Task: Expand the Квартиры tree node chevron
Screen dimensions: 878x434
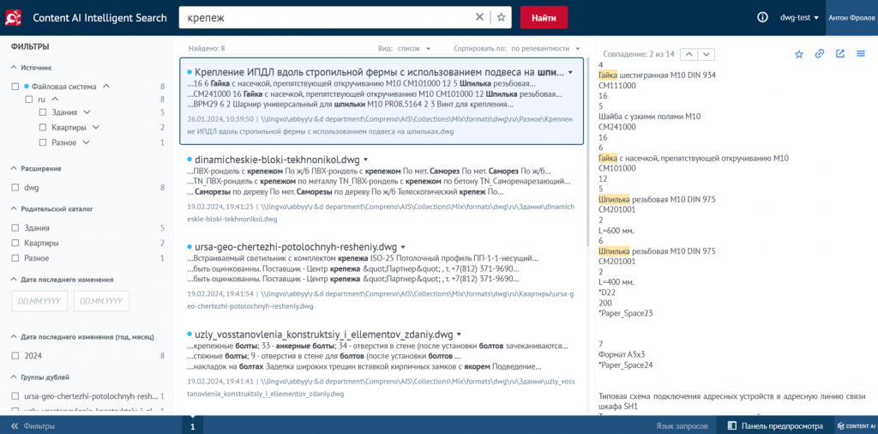Action: click(95, 127)
